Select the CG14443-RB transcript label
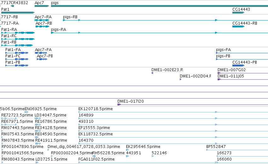The width and height of the screenshot is (268, 164). tap(245, 23)
